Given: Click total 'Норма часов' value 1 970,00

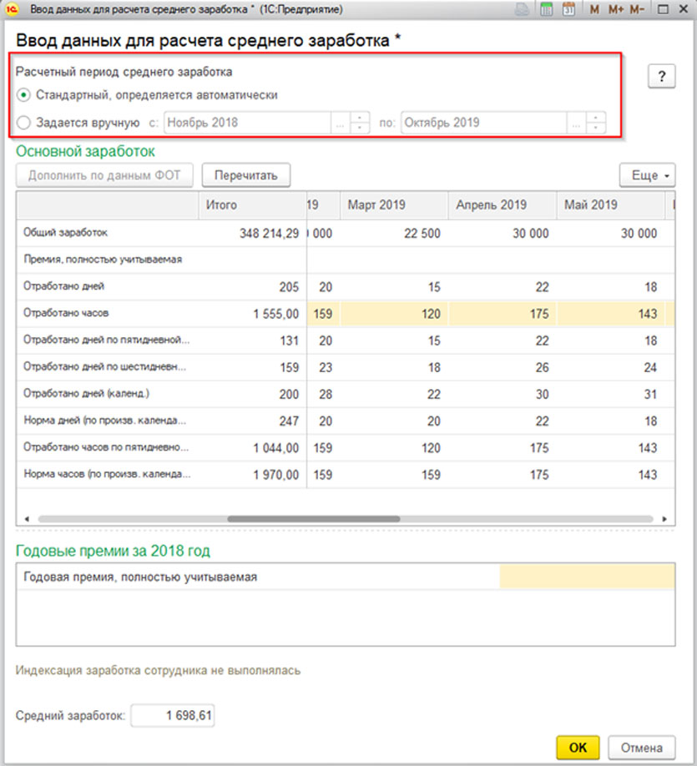Looking at the screenshot, I should pyautogui.click(x=275, y=475).
